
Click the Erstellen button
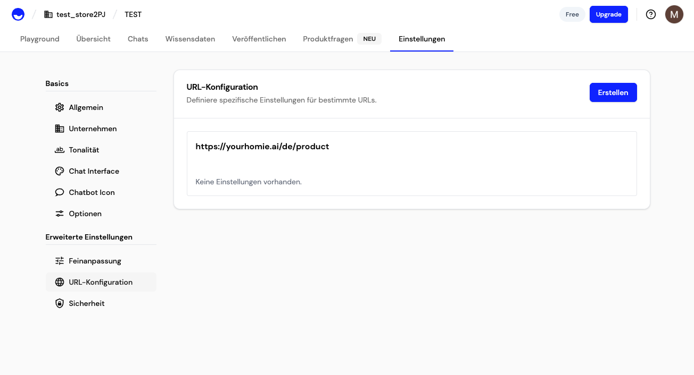coord(613,92)
